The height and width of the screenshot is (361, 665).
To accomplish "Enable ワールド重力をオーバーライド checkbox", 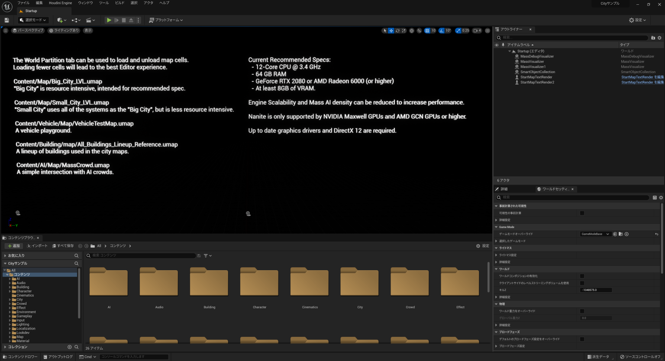I will [582, 311].
